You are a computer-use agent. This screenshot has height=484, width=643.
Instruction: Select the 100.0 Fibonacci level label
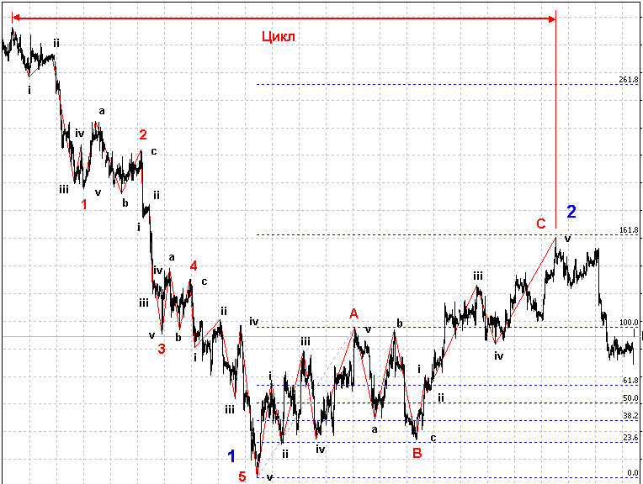[630, 323]
